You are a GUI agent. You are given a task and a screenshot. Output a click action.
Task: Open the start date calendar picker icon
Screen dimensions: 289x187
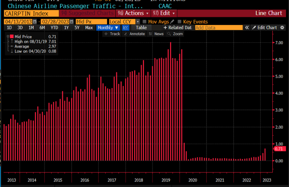[35, 22]
